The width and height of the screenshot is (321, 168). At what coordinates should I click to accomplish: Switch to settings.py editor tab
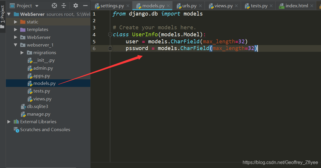pyautogui.click(x=112, y=6)
